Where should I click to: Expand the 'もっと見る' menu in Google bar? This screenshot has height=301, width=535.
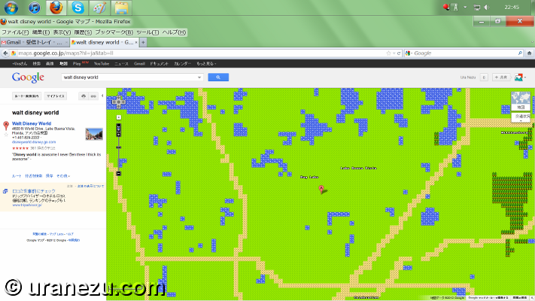206,63
